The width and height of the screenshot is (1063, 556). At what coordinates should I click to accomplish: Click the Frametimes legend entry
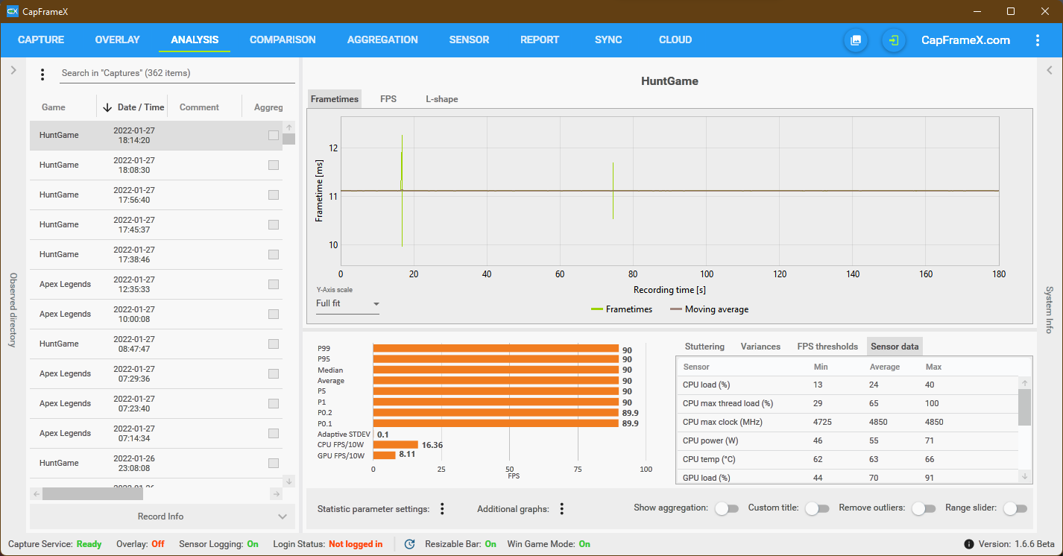pyautogui.click(x=621, y=309)
